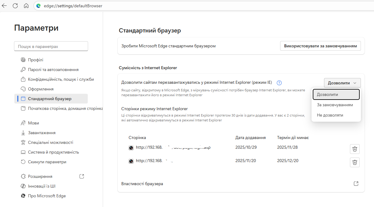Focus the Пошук в параметрах search field
Image resolution: width=374 pixels, height=207 pixels.
coord(51,46)
